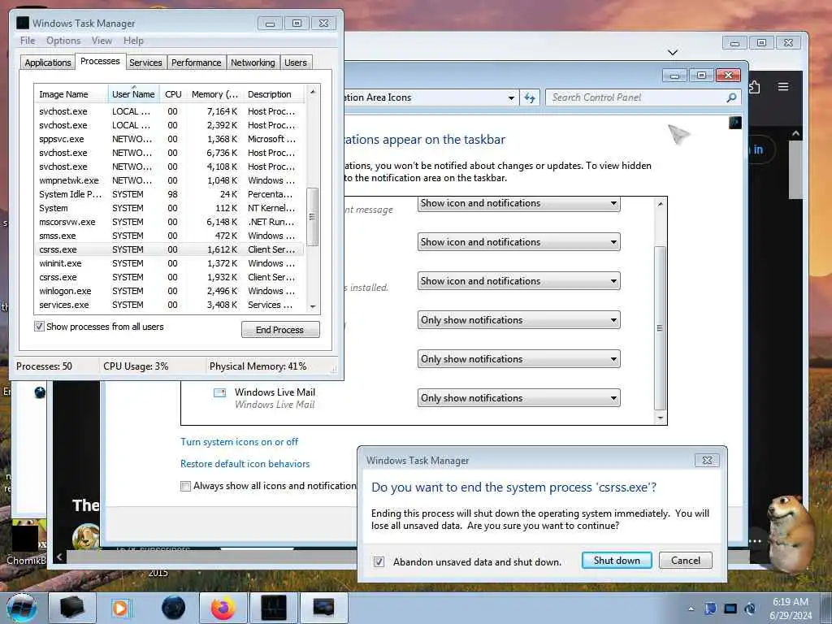Click the dark globe taskbar icon
The width and height of the screenshot is (832, 624).
[173, 608]
